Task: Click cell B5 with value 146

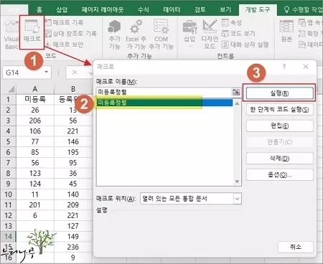Action: pyautogui.click(x=73, y=141)
